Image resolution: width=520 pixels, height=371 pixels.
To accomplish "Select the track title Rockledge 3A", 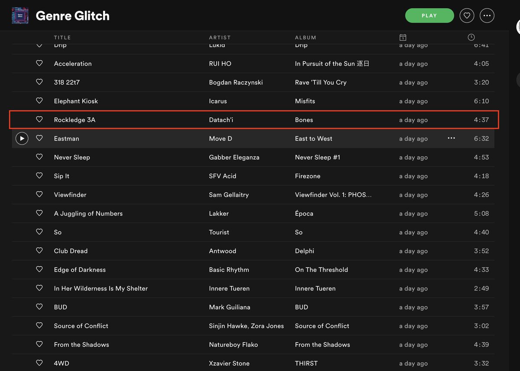I will click(75, 120).
